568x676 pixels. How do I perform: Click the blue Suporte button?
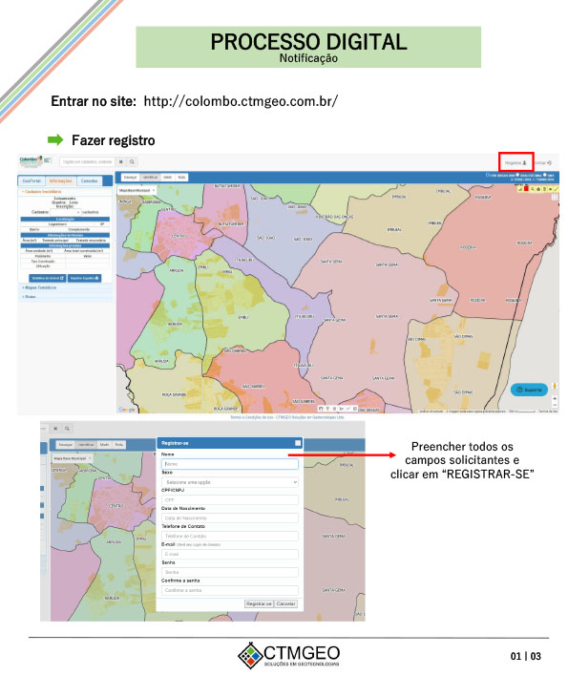[x=529, y=390]
